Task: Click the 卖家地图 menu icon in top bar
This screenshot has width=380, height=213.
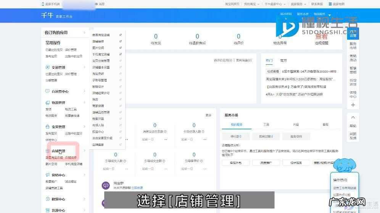Action: point(330,4)
